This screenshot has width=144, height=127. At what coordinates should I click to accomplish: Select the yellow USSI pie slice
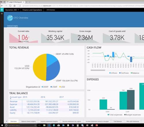coord(40,67)
